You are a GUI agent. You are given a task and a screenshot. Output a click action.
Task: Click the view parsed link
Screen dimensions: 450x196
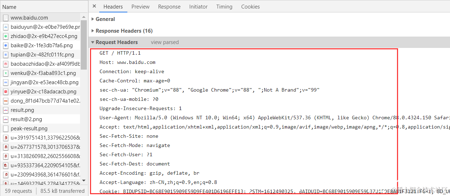coord(165,42)
